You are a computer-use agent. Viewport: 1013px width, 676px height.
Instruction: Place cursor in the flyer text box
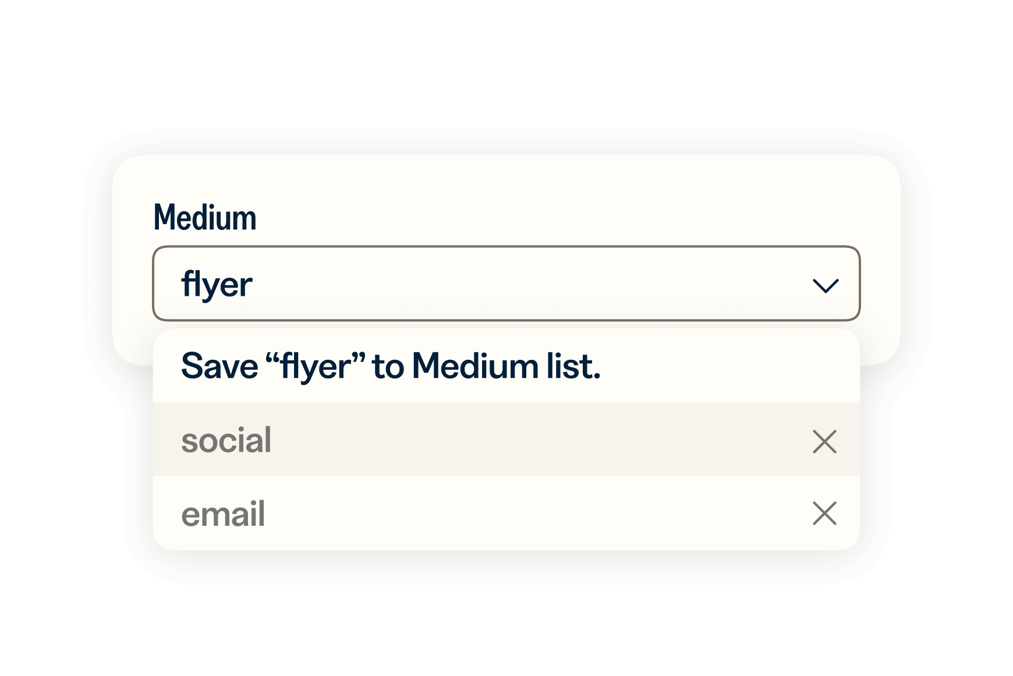pos(466,284)
